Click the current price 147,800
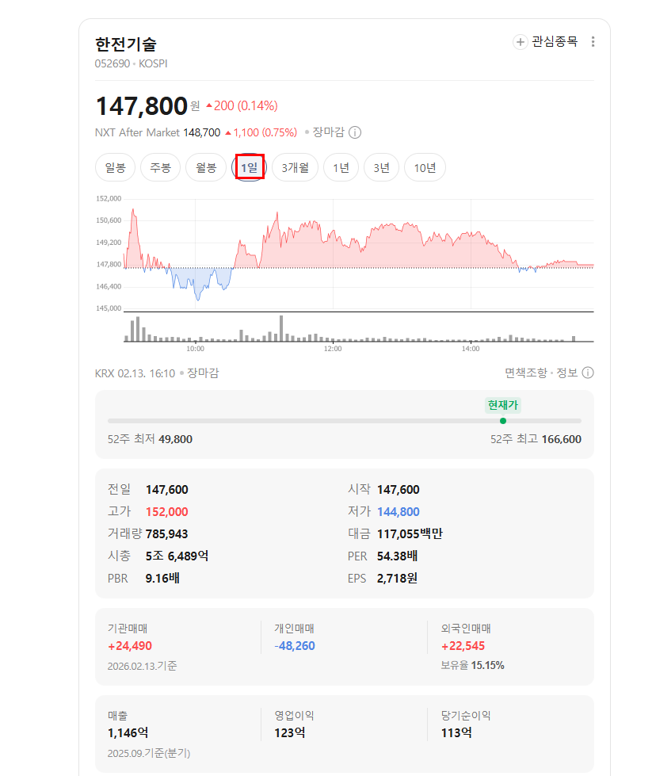 [x=142, y=106]
